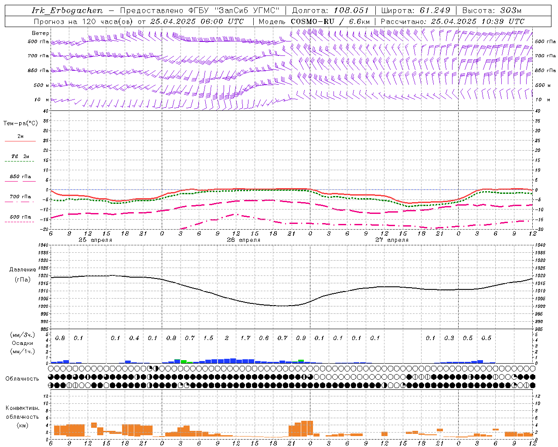Click the Облачность row label

click(x=22, y=379)
